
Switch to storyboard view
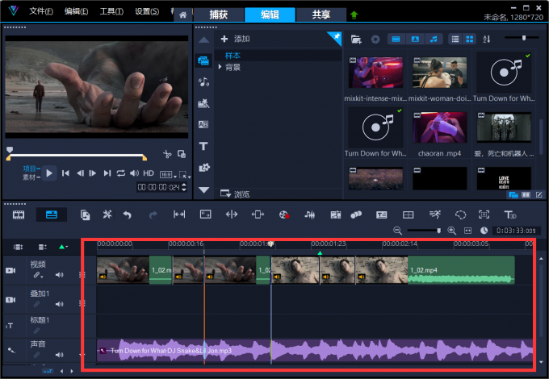(19, 214)
